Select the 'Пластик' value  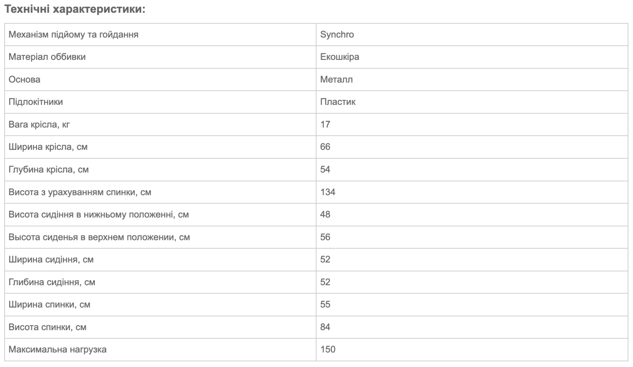(x=338, y=102)
